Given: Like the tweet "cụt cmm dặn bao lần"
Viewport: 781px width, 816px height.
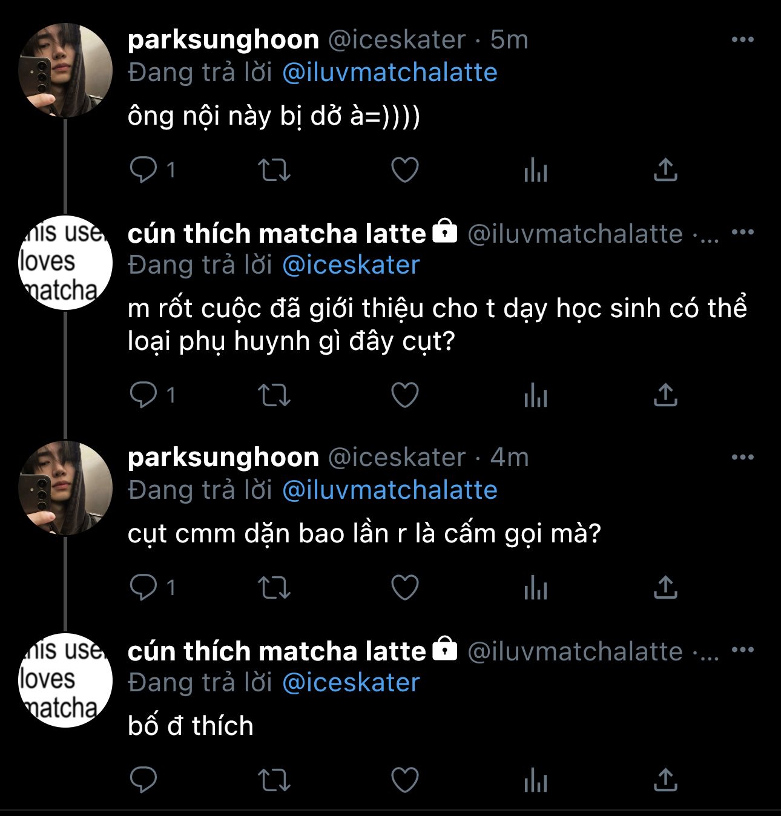Looking at the screenshot, I should [405, 587].
